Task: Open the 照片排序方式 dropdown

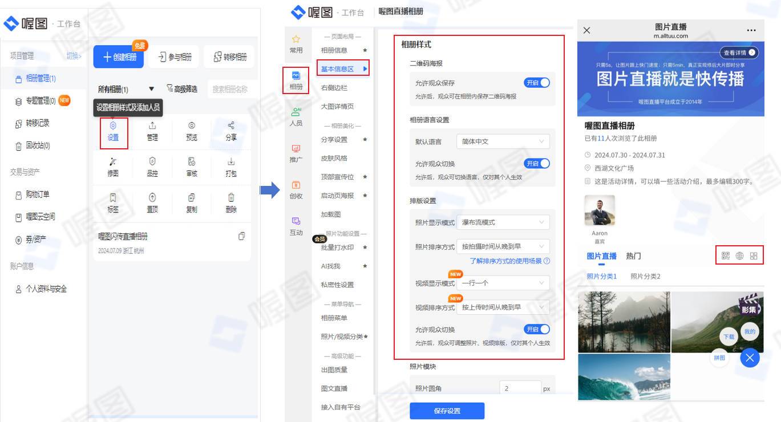Action: (x=503, y=246)
